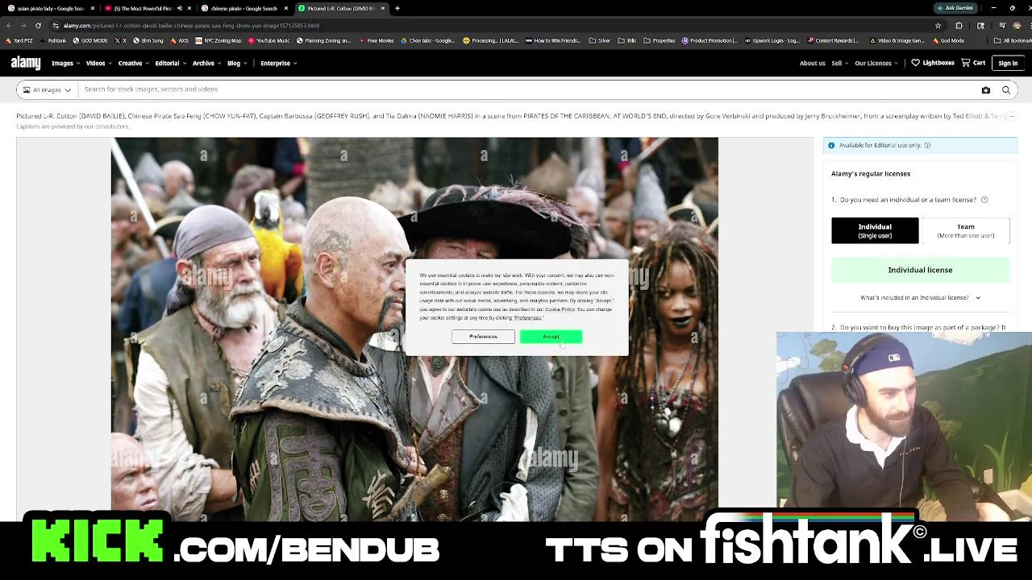Close the 'asian pirate lady' tab
The width and height of the screenshot is (1032, 580).
tap(93, 8)
